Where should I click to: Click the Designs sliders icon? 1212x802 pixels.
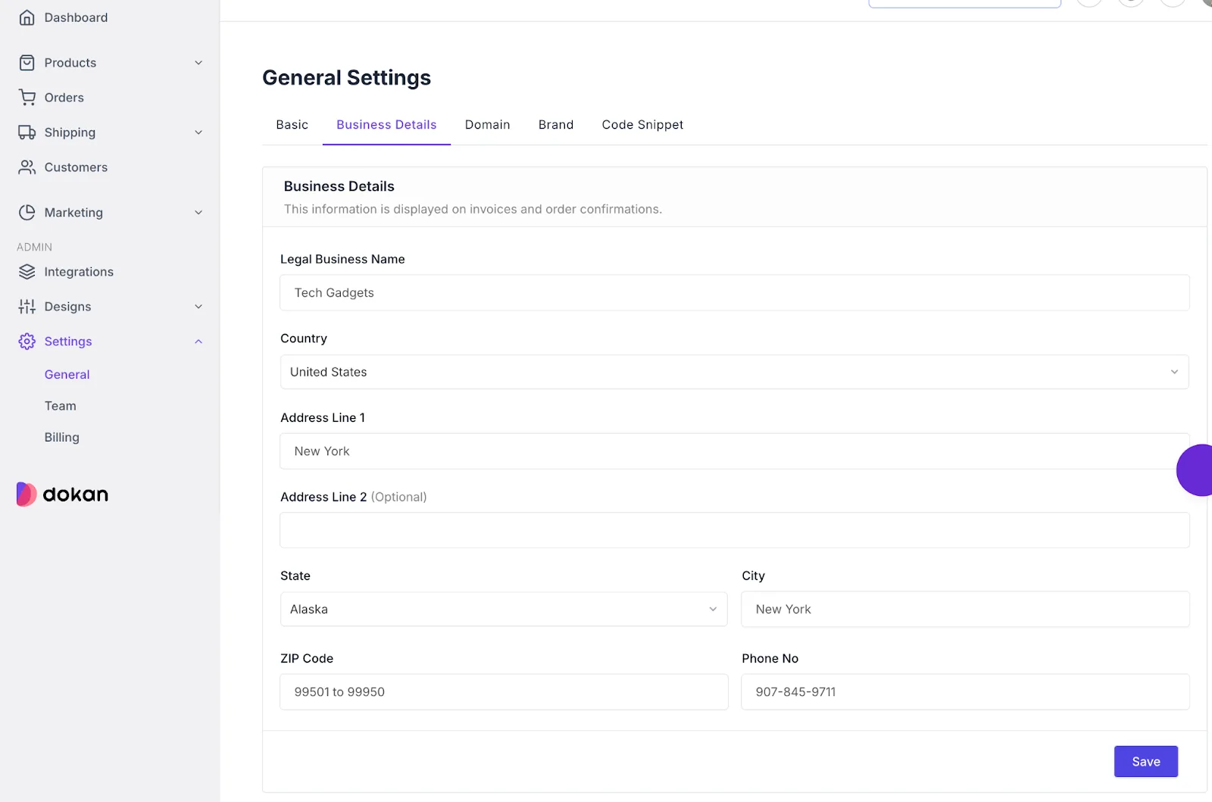click(x=27, y=307)
